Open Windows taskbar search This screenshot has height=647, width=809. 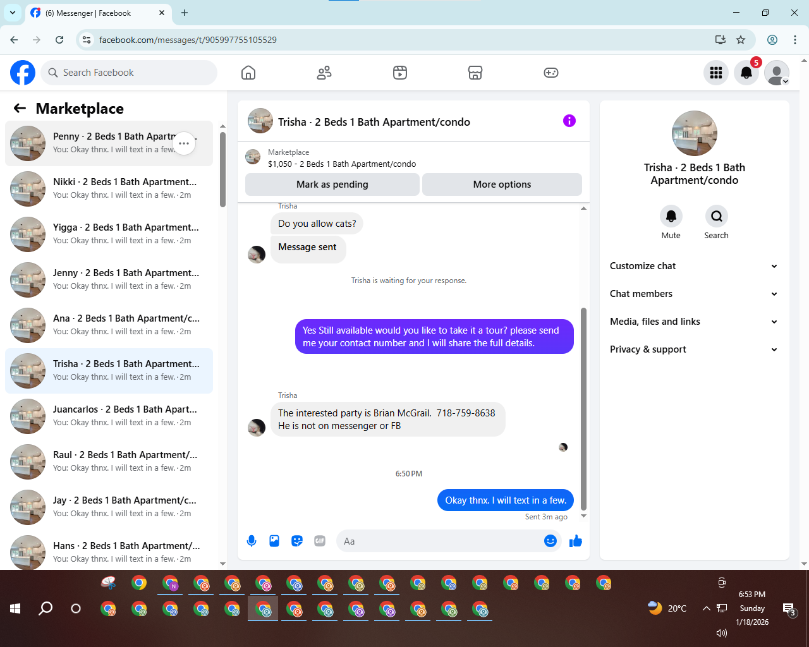click(46, 608)
